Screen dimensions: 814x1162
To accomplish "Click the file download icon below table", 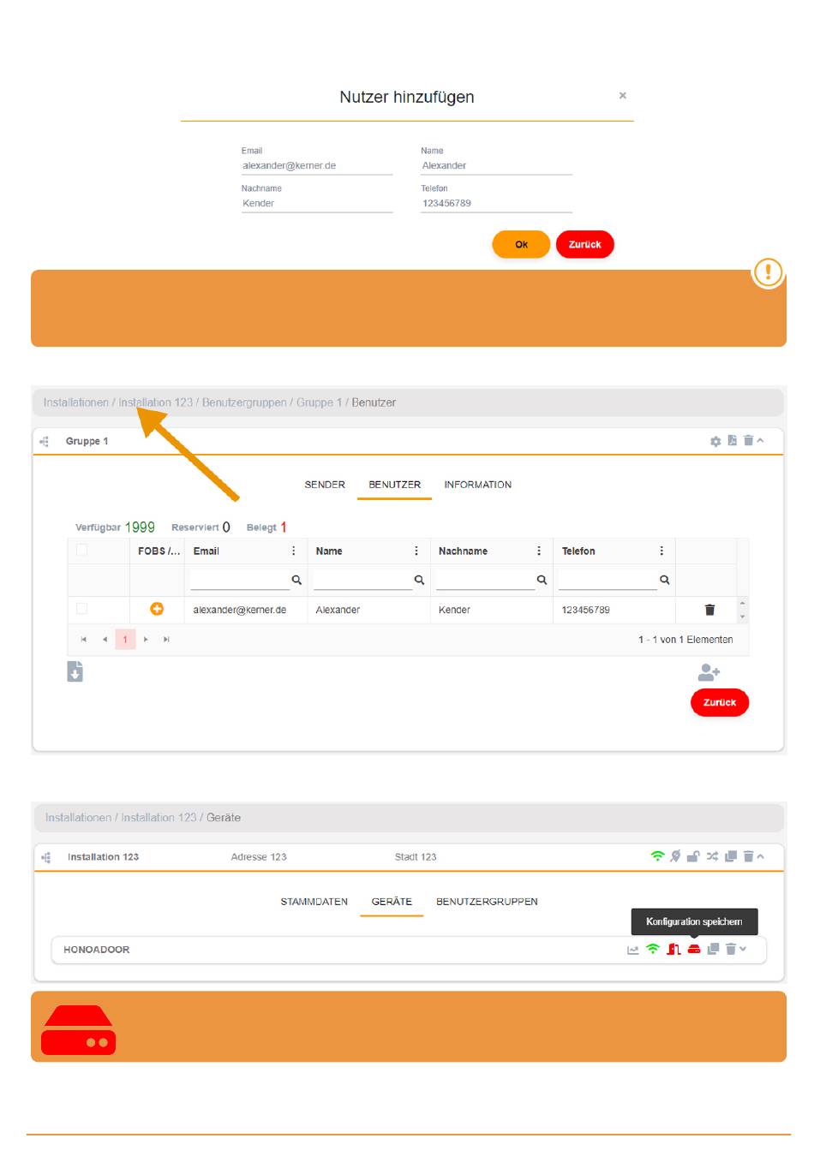I will tap(75, 671).
